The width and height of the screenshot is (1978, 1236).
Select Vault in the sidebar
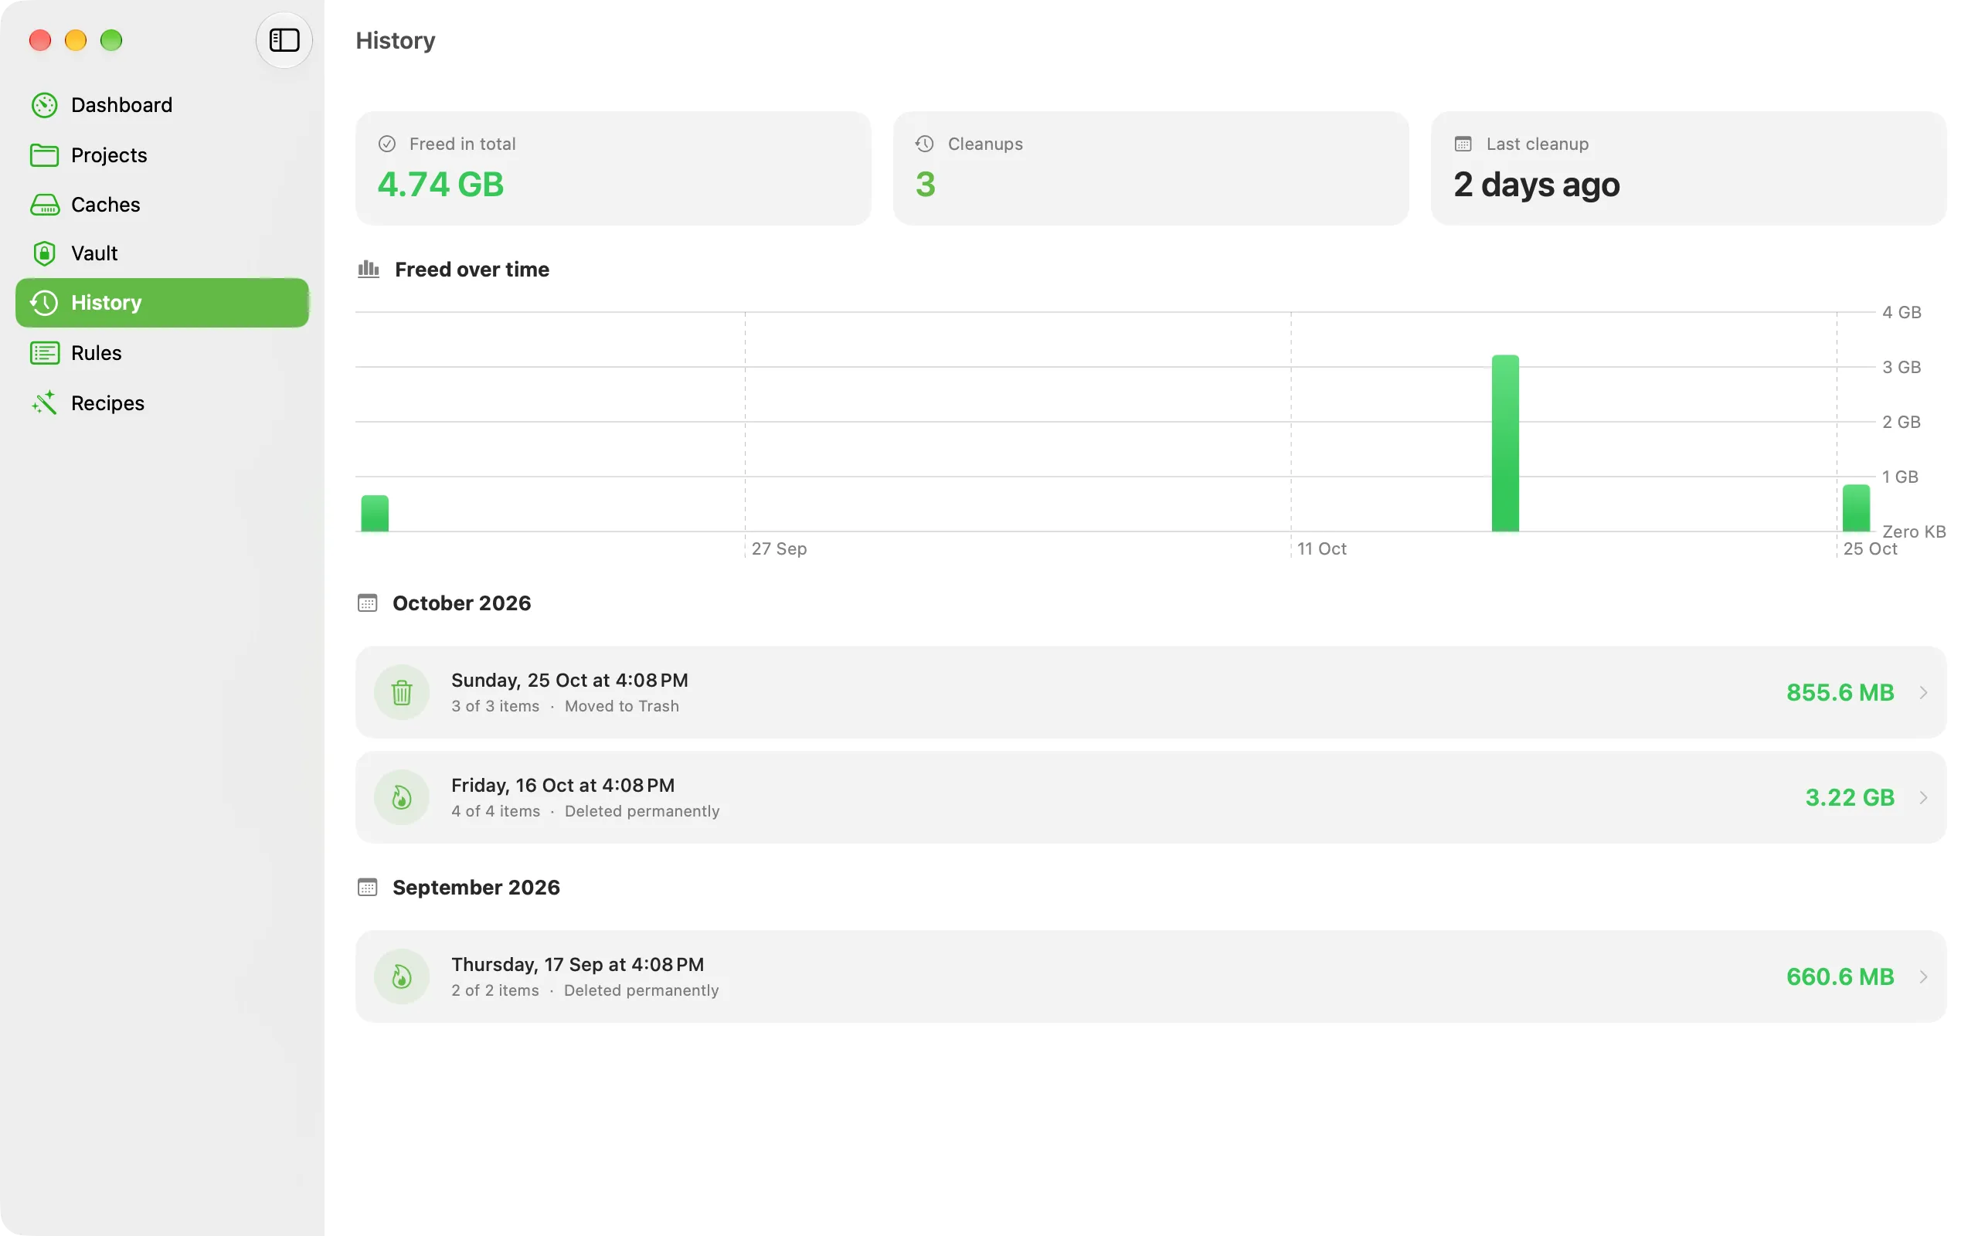tap(161, 253)
